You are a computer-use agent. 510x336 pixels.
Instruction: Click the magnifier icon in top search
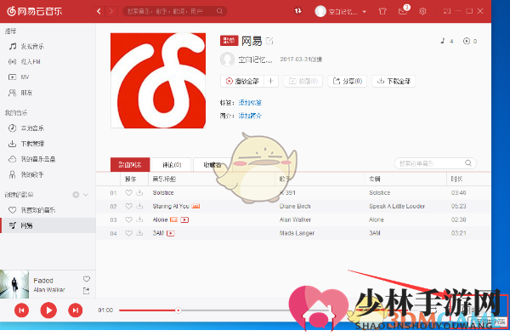[219, 11]
